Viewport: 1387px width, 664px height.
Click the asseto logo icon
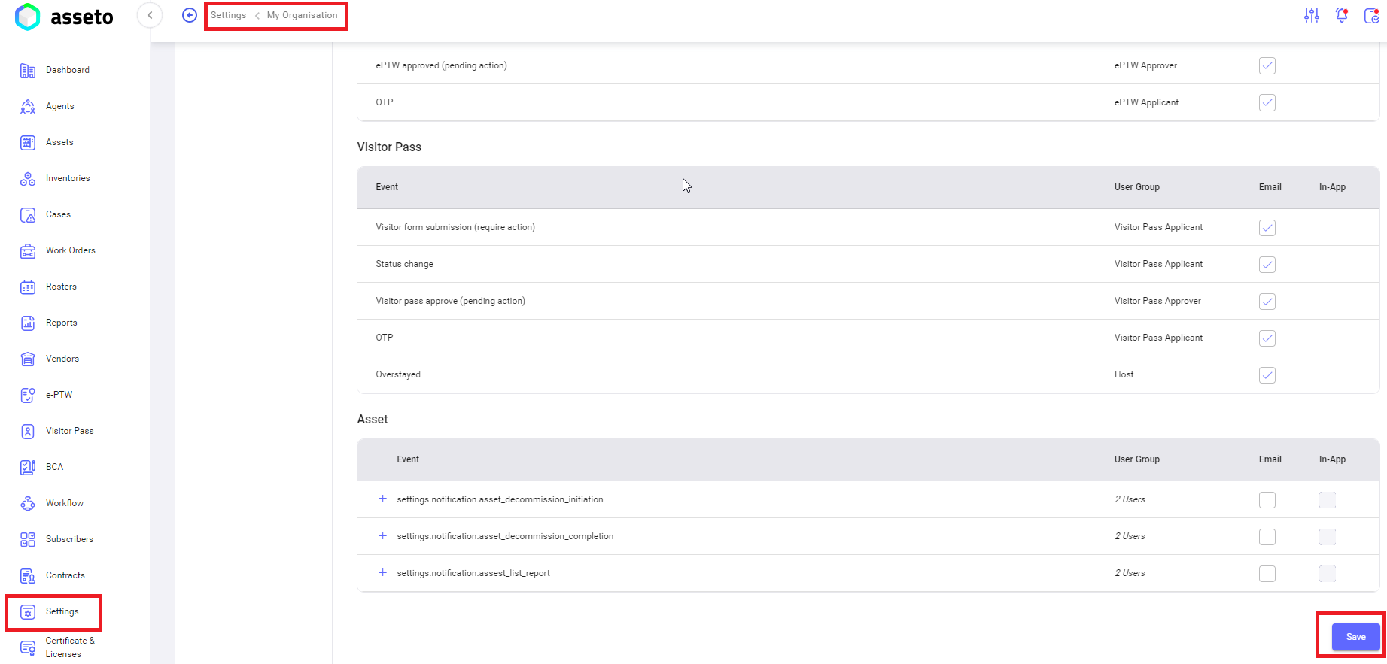28,17
